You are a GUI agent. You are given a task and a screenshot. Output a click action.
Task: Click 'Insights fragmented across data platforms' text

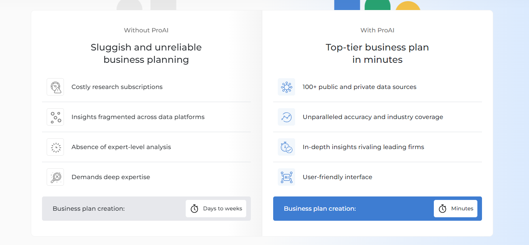138,117
